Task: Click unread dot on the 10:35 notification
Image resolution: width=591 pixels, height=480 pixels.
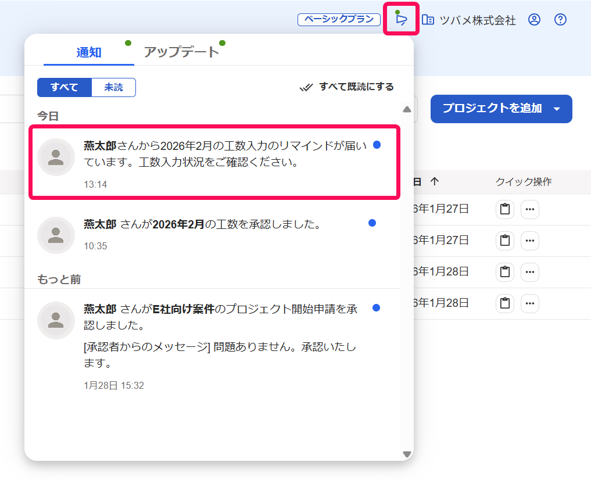Action: [x=372, y=223]
